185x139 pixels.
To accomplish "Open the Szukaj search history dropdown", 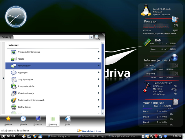I will coord(91,37).
